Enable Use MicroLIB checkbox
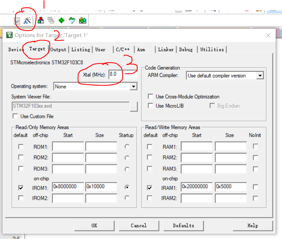282x239 pixels. click(150, 106)
